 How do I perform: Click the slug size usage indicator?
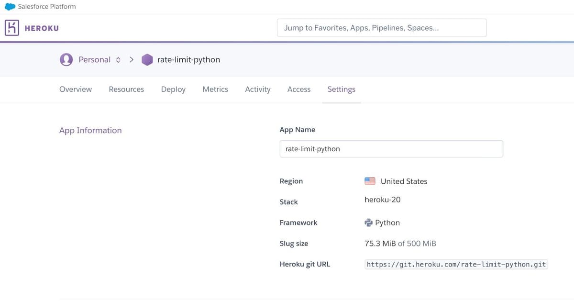point(400,243)
